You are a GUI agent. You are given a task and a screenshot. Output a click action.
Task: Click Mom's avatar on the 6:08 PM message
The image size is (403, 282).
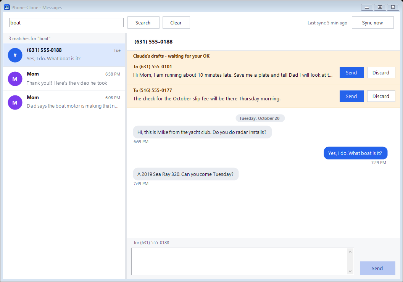click(15, 103)
